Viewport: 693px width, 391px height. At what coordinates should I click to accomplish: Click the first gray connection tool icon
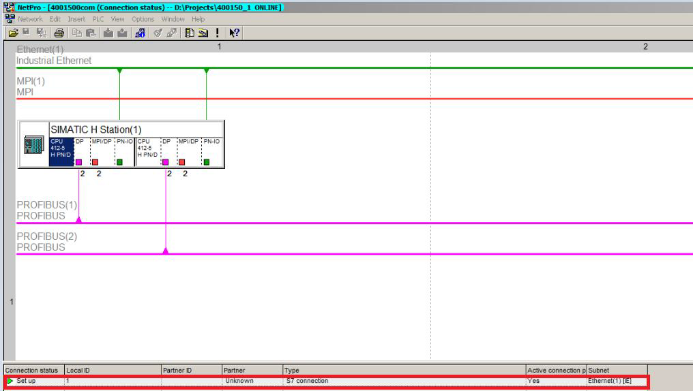pyautogui.click(x=158, y=33)
